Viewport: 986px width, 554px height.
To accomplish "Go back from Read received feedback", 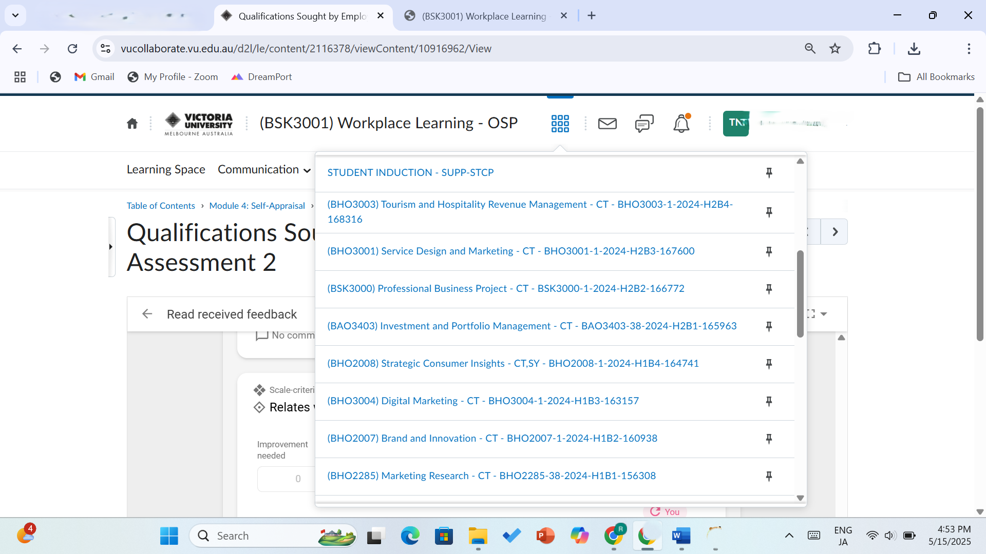I will 147,314.
